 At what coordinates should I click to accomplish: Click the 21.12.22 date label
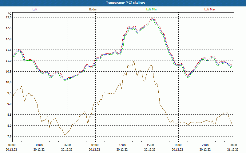point(233,149)
